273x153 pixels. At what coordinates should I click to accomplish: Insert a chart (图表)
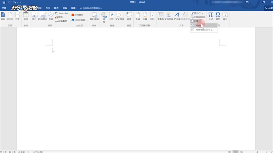click(x=59, y=17)
